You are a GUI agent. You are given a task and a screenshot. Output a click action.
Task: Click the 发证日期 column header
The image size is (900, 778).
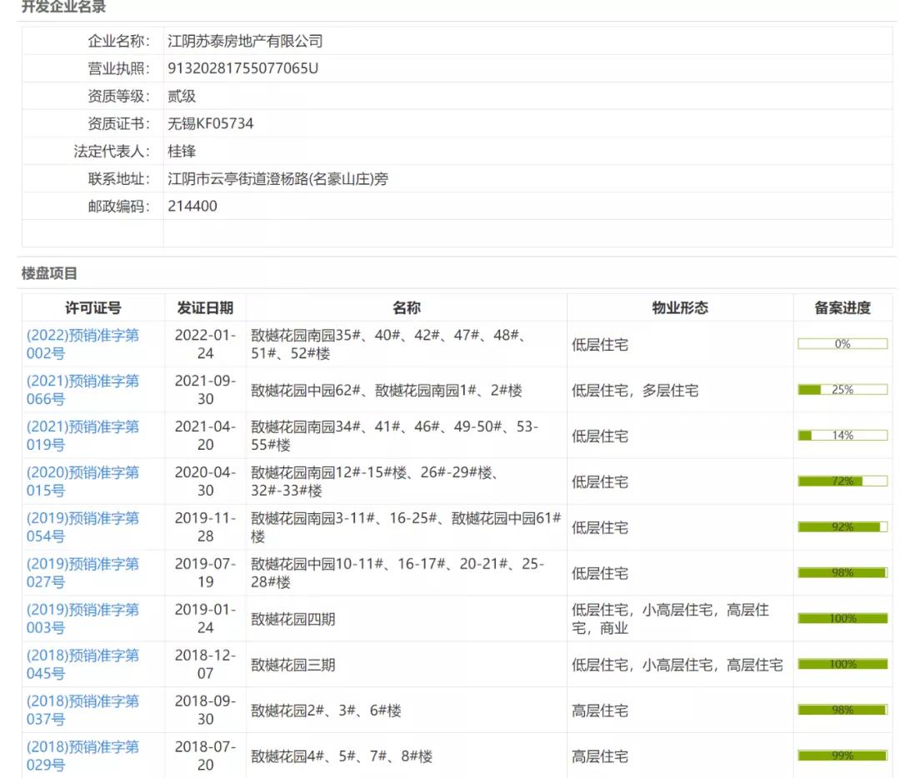[205, 307]
